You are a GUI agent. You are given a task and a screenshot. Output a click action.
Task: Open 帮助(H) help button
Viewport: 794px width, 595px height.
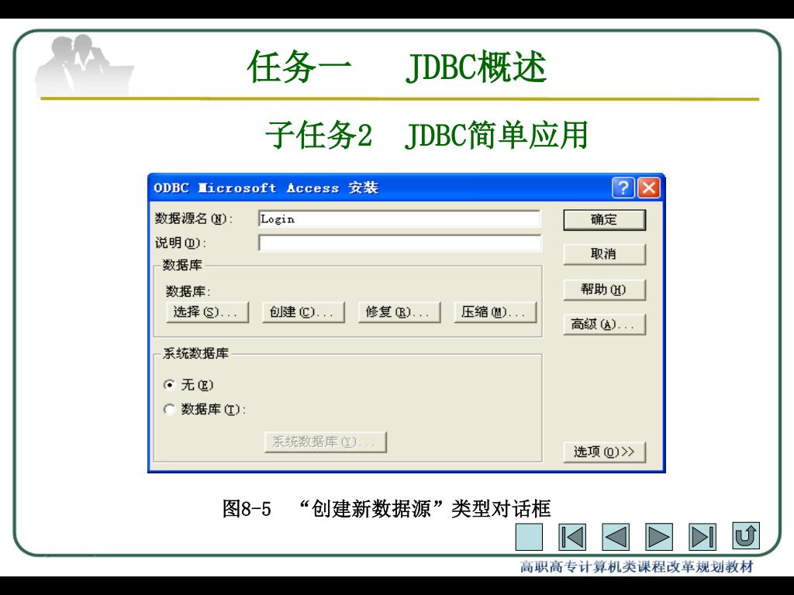(x=605, y=290)
